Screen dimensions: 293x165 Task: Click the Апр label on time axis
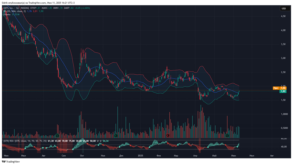tap(195, 156)
